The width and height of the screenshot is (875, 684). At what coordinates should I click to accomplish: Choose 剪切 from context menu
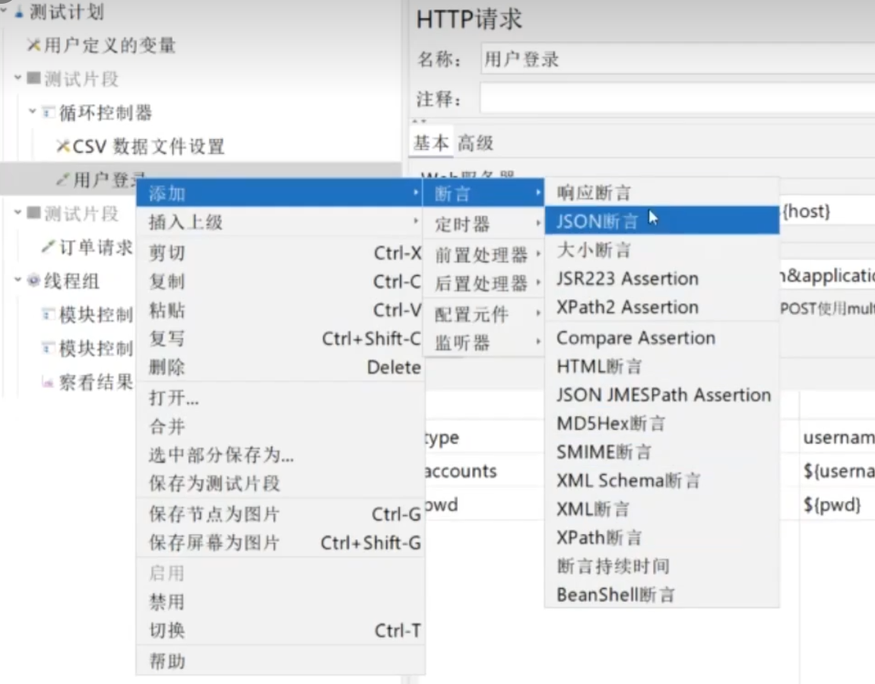[280, 253]
